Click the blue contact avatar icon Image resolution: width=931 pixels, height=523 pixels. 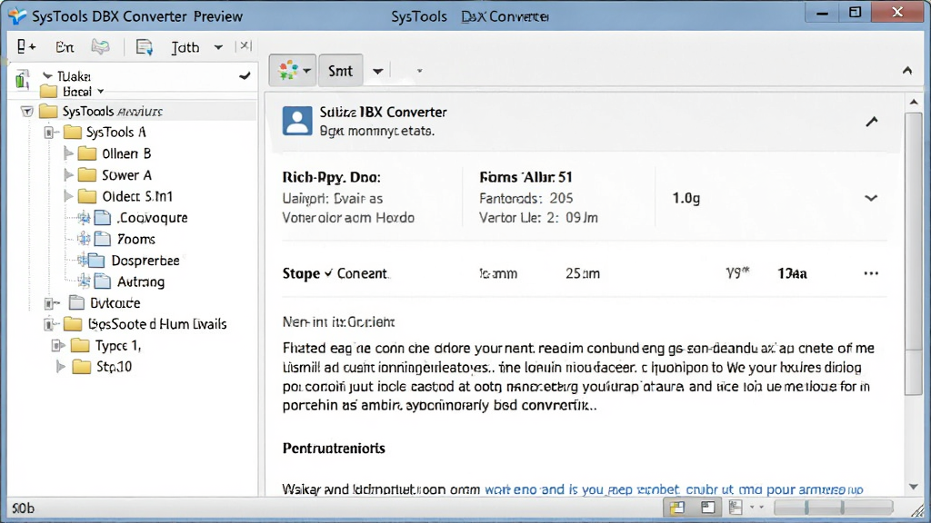pos(297,121)
